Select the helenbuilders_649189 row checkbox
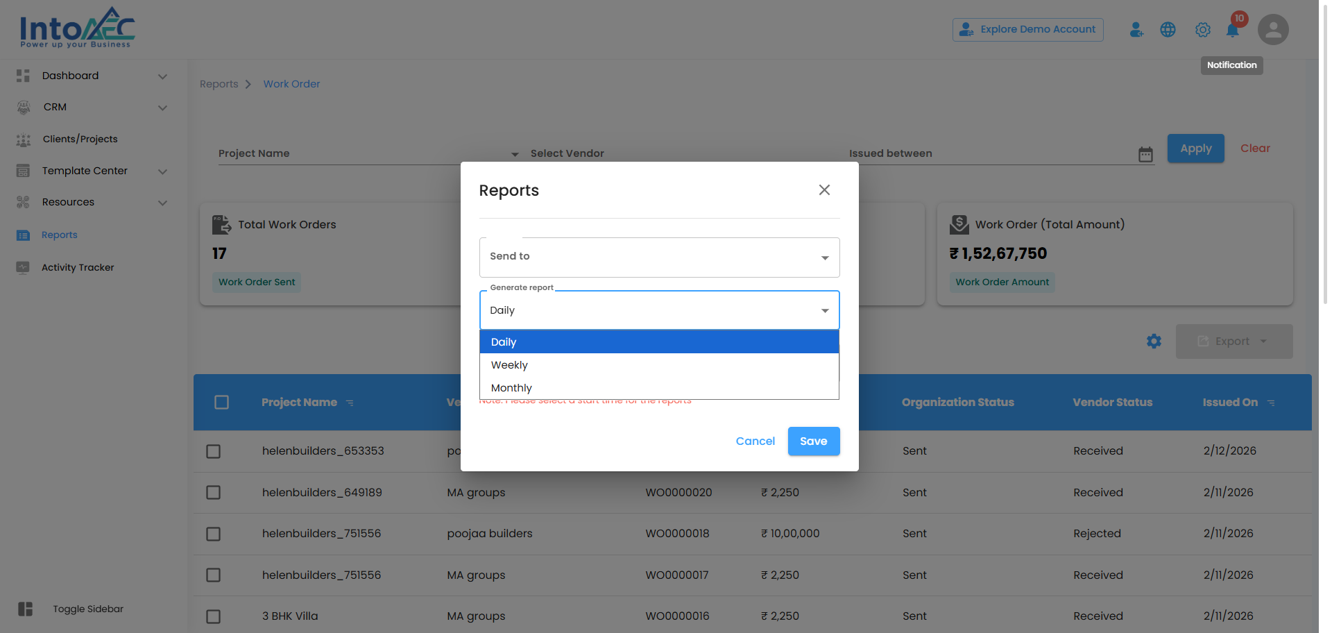Image resolution: width=1332 pixels, height=633 pixels. (x=214, y=493)
